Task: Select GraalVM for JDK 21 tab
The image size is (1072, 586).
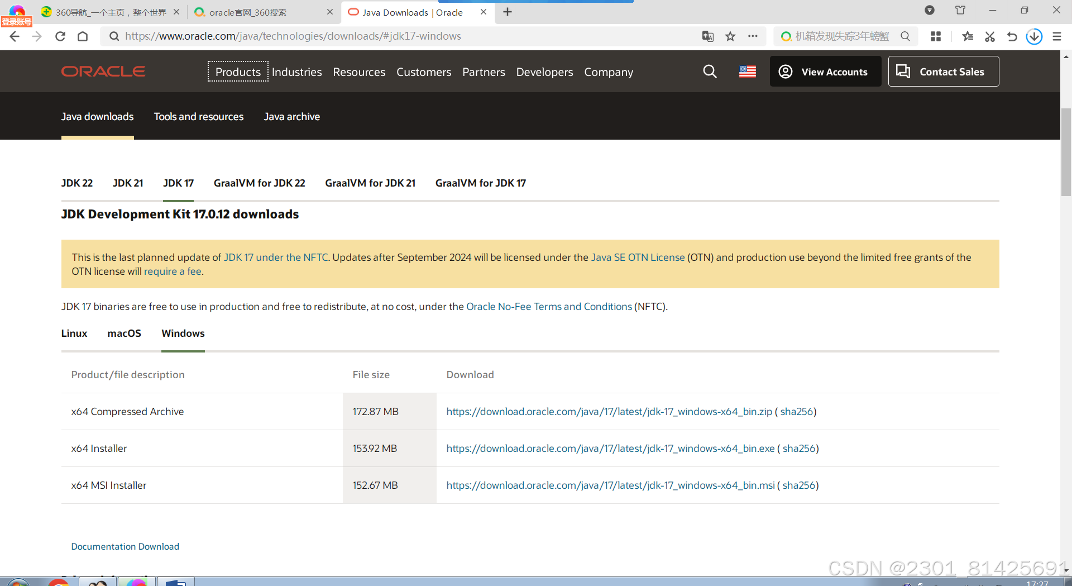Action: (x=370, y=183)
